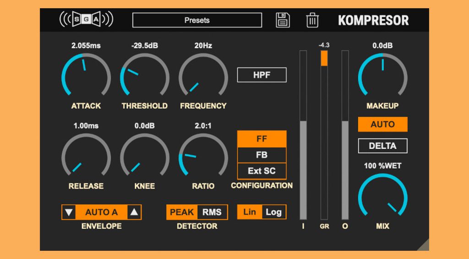Click the input level meter I

click(x=303, y=135)
